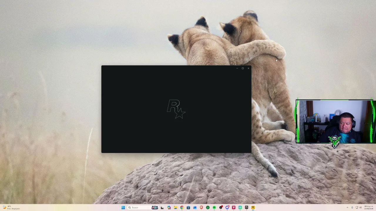
Task: Launch Microsoft Copilot from the taskbar
Action: [169, 207]
